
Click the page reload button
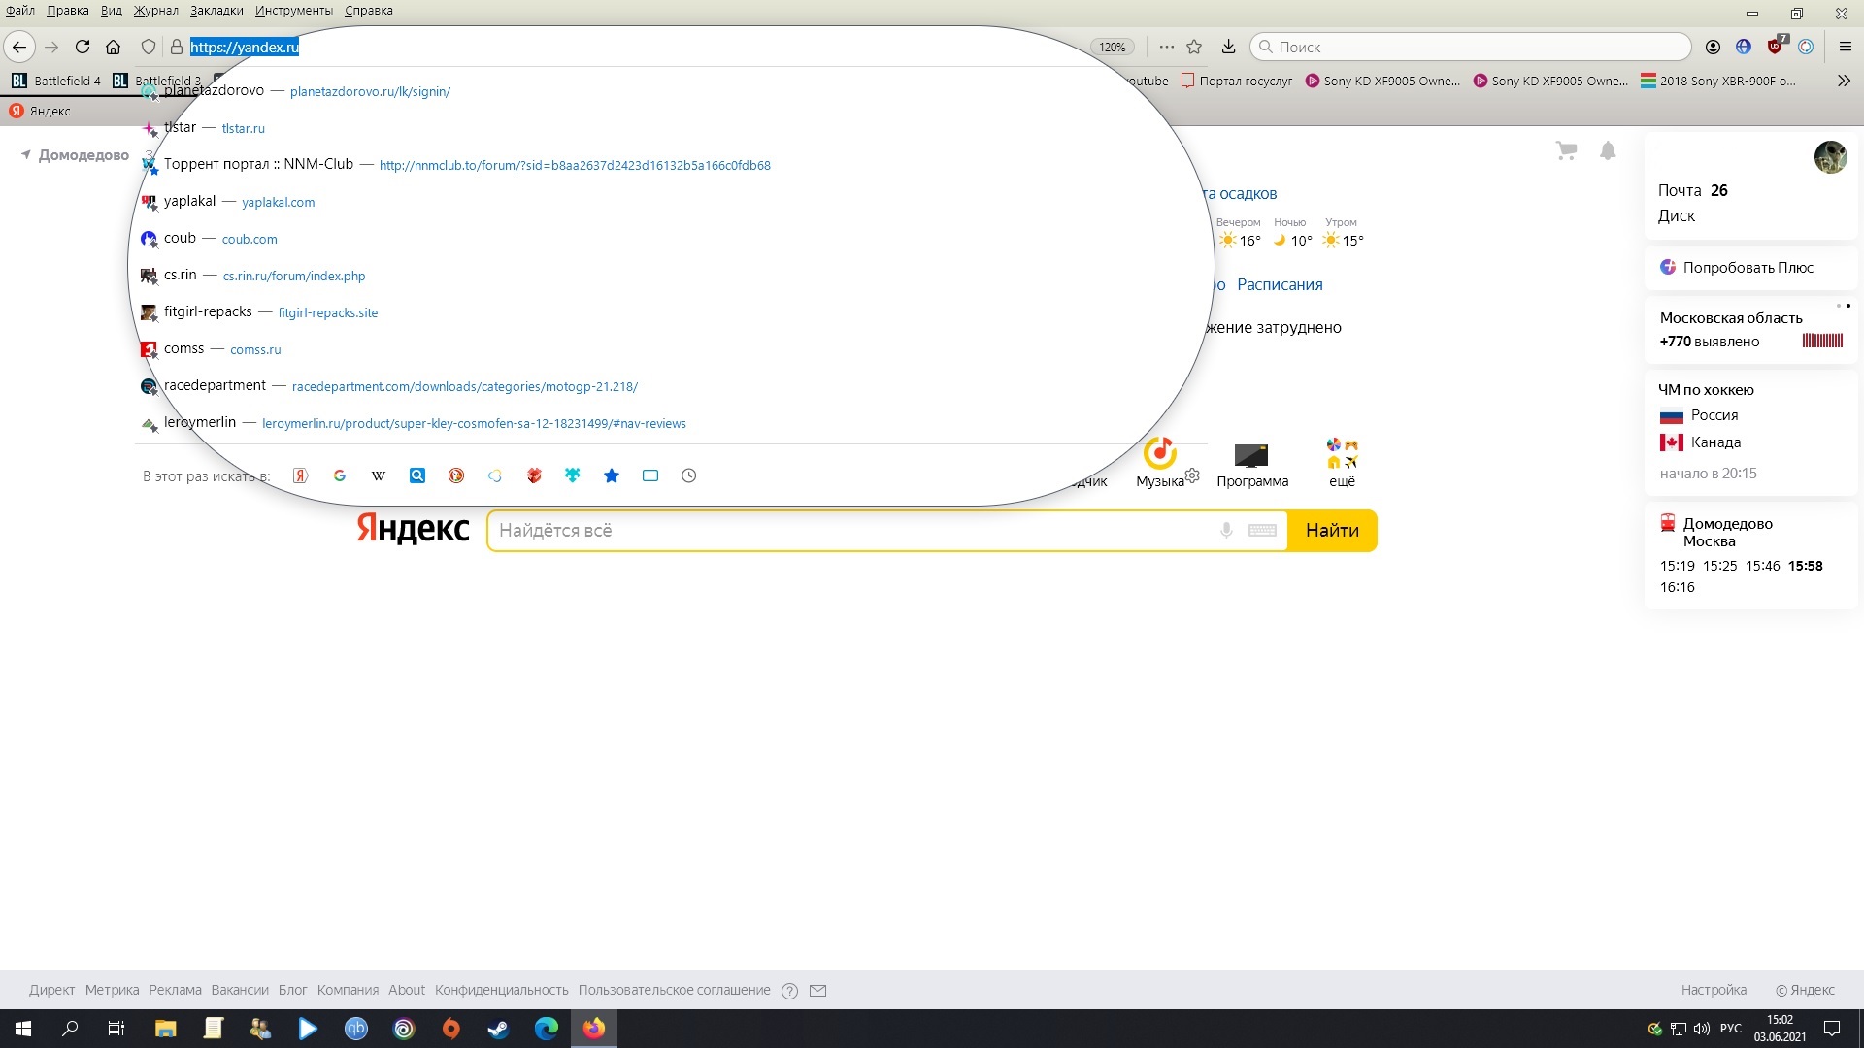(83, 47)
